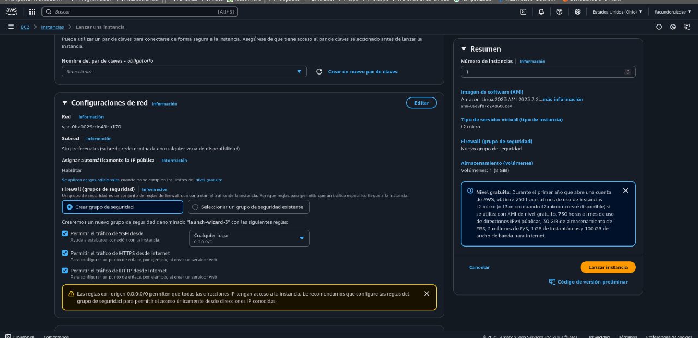Open the Cualquier lugar source dropdown
This screenshot has width=698, height=338.
[x=249, y=238]
